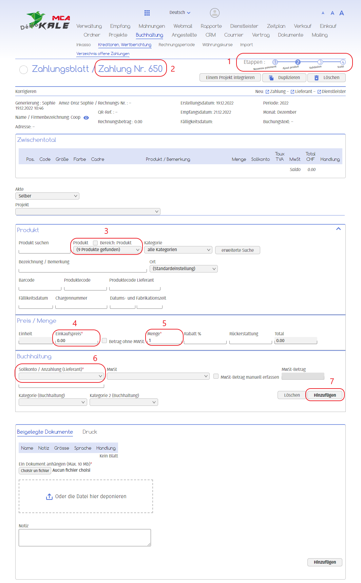Click the upload icon in drop zone
This screenshot has width=361, height=583.
pos(49,496)
